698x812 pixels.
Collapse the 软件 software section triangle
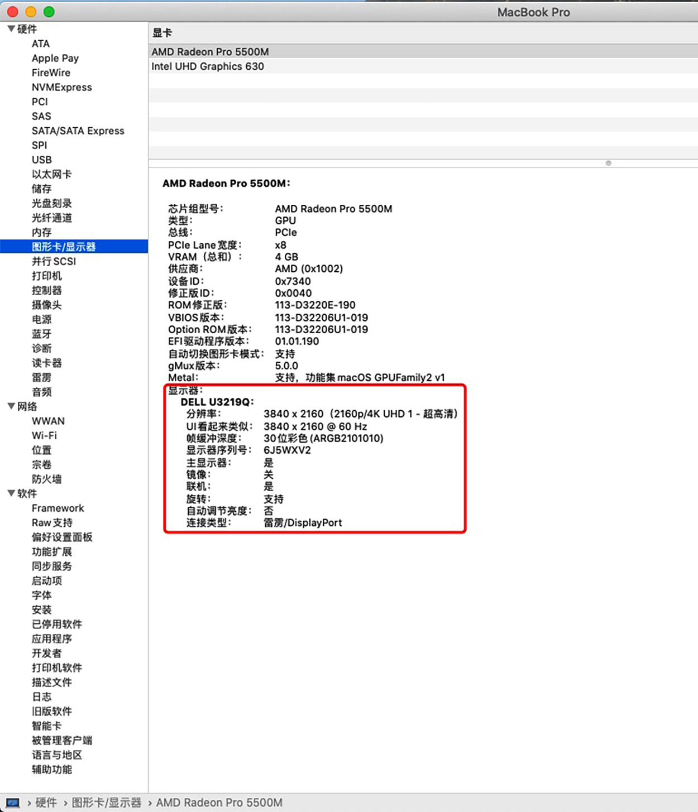coord(11,493)
